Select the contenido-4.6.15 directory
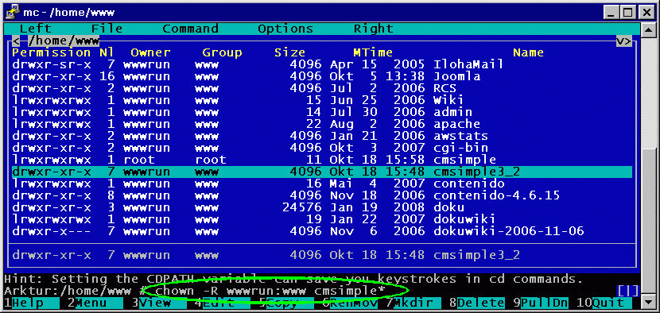Image resolution: width=660 pixels, height=313 pixels. click(321, 195)
